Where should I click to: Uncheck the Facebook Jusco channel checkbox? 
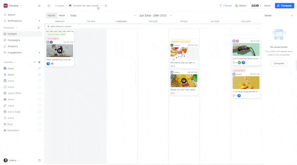point(39,68)
